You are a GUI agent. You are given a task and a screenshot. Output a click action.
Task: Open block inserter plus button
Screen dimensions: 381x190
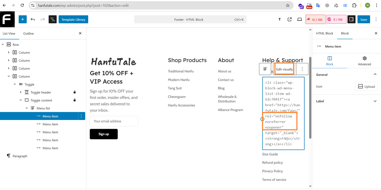point(23,19)
